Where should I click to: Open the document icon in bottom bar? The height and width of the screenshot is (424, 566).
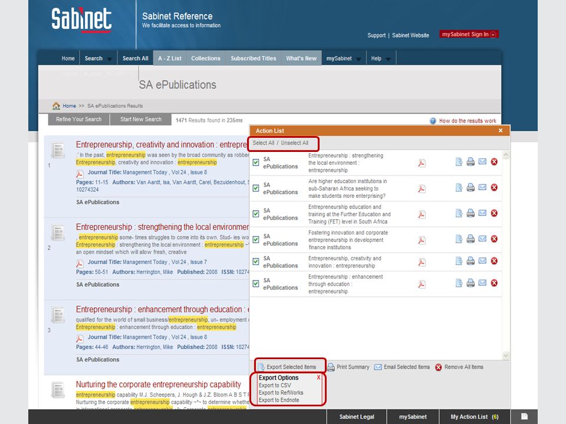point(524,416)
